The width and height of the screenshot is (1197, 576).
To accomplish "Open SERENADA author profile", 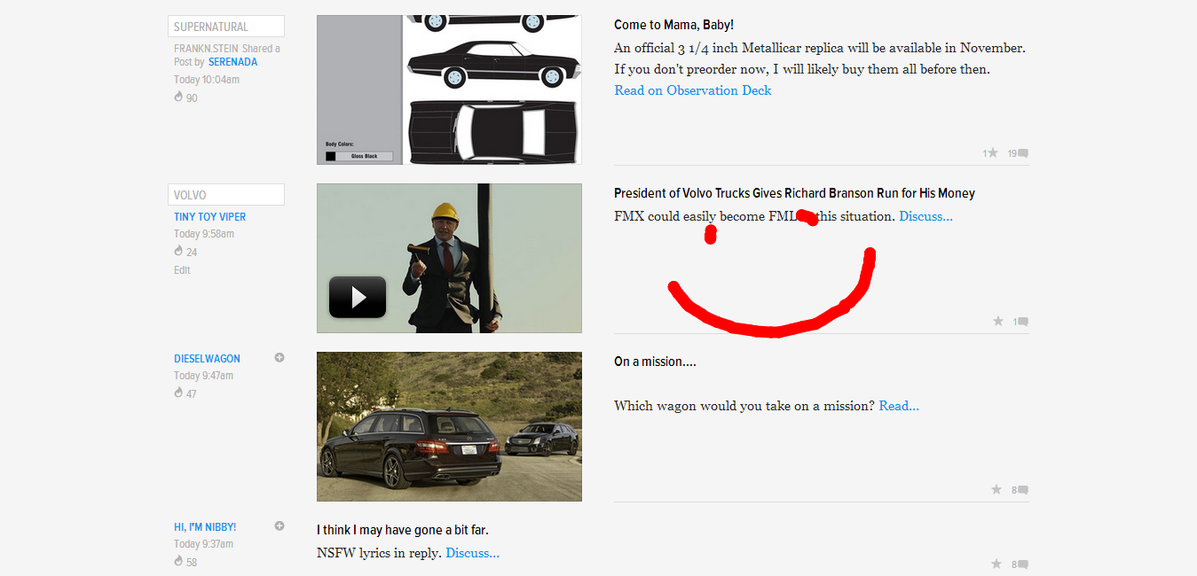I will (233, 62).
